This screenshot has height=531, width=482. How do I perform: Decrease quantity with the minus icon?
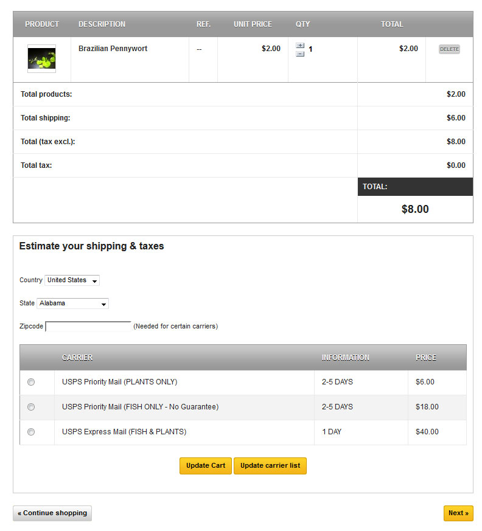click(300, 54)
